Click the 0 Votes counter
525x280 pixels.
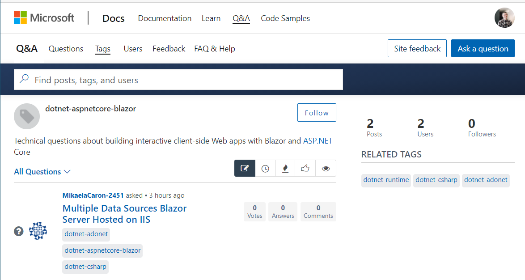coord(255,212)
